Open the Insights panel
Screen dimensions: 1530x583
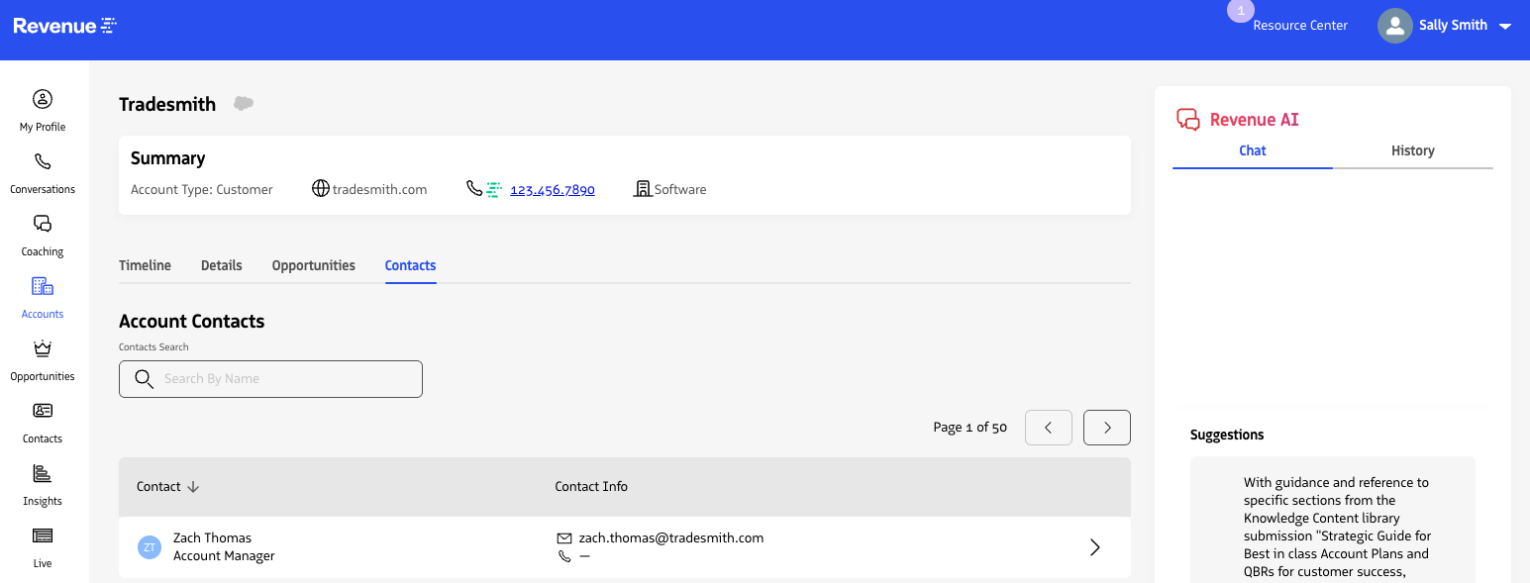tap(42, 472)
